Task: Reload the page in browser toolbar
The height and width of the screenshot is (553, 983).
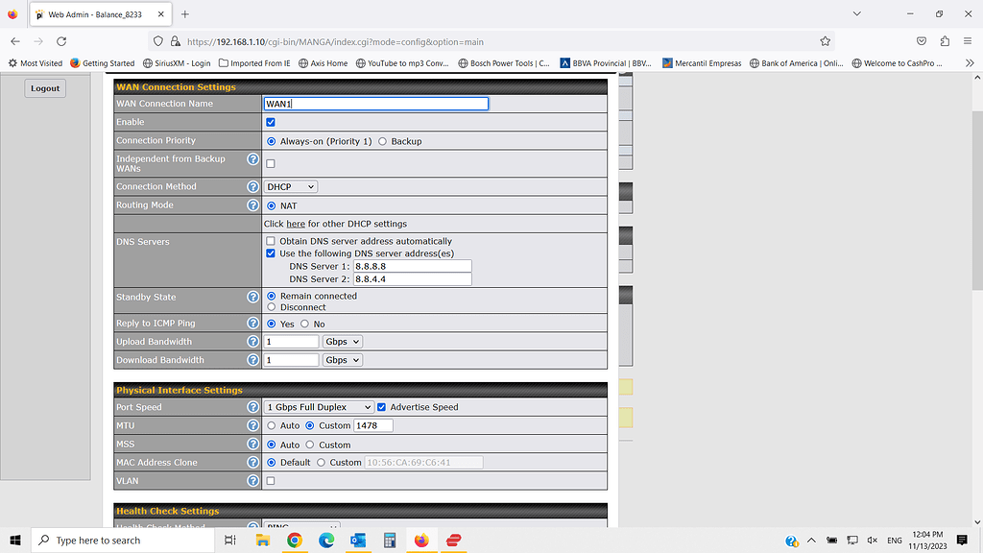Action: 61,41
